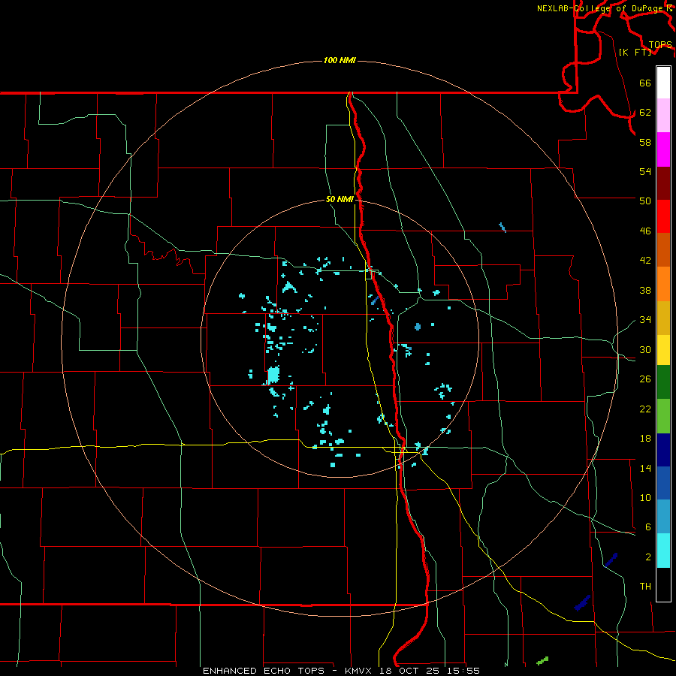Click the legend value "50"
This screenshot has width=676, height=676.
645,201
